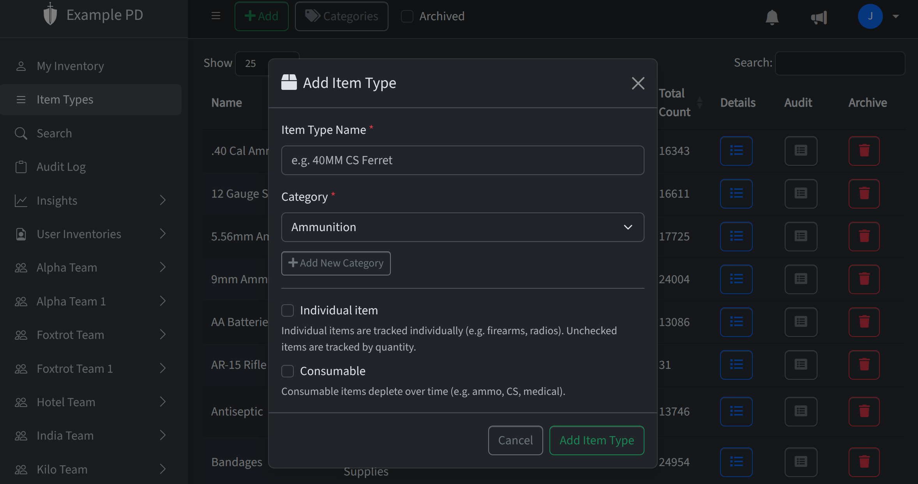Open the notifications bell icon
918x484 pixels.
772,17
